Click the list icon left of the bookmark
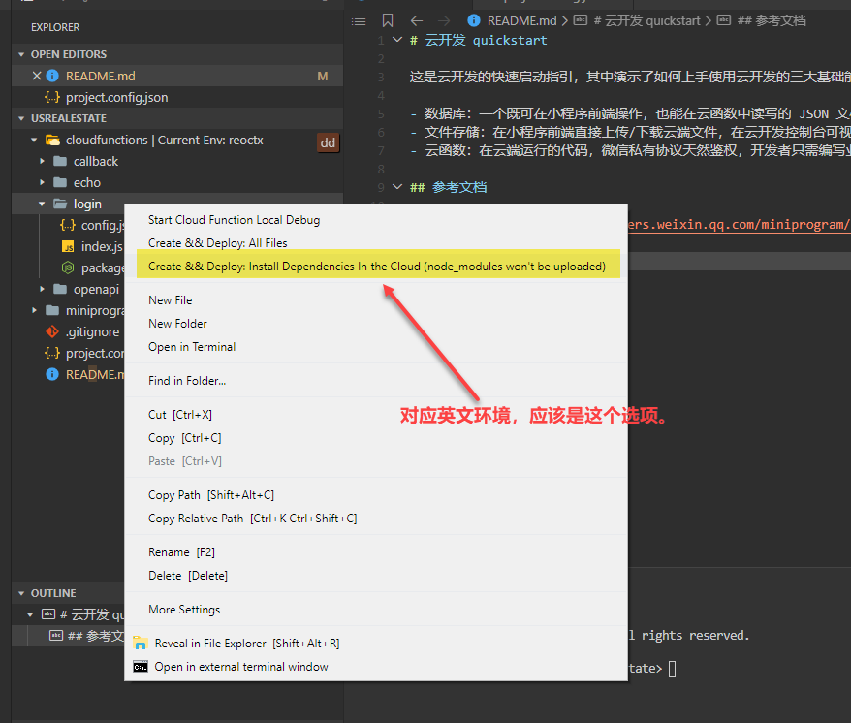Viewport: 851px width, 723px height. (358, 20)
